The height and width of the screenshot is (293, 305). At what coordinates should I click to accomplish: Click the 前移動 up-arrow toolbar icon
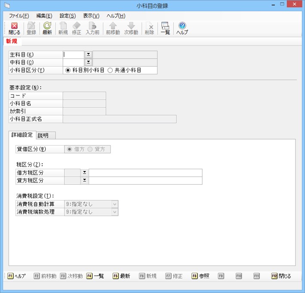pos(113,26)
